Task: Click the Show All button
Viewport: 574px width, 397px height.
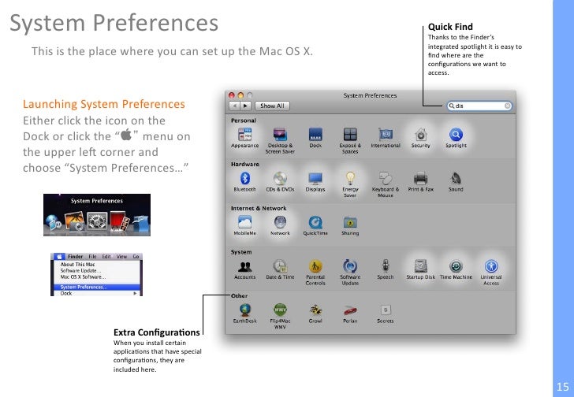Action: [x=272, y=106]
